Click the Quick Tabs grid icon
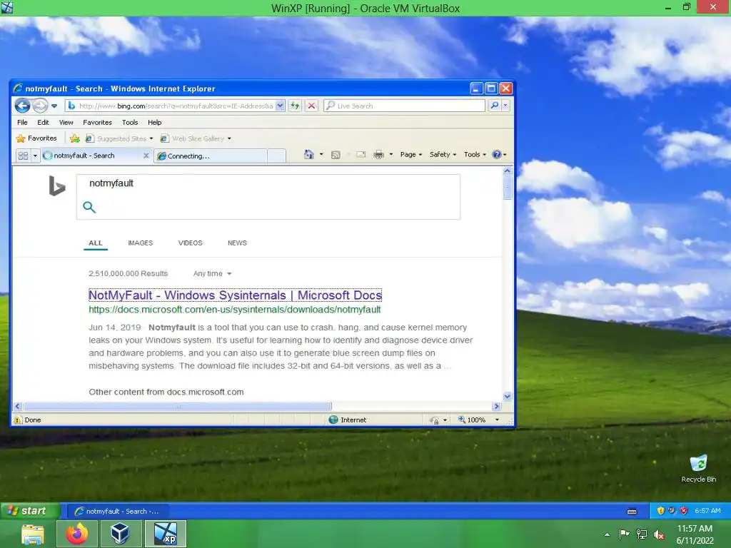731x548 pixels. 23,156
